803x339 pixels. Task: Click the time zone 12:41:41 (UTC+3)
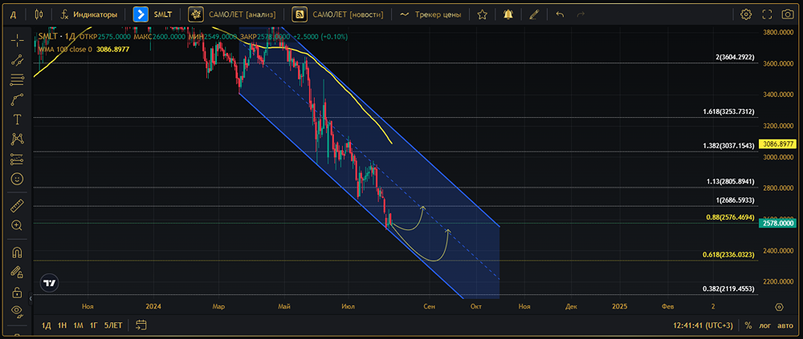(x=703, y=325)
